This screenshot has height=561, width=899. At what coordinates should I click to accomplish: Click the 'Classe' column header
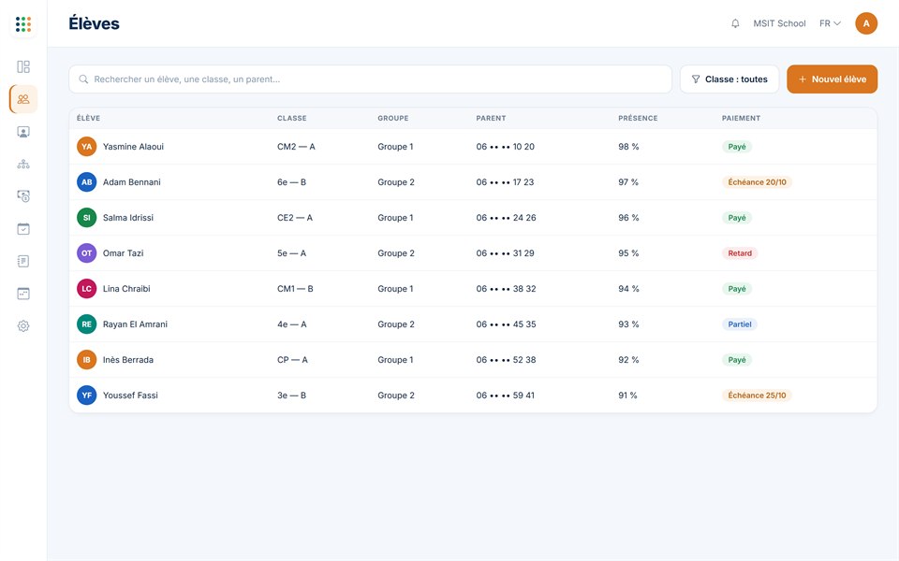(x=292, y=118)
